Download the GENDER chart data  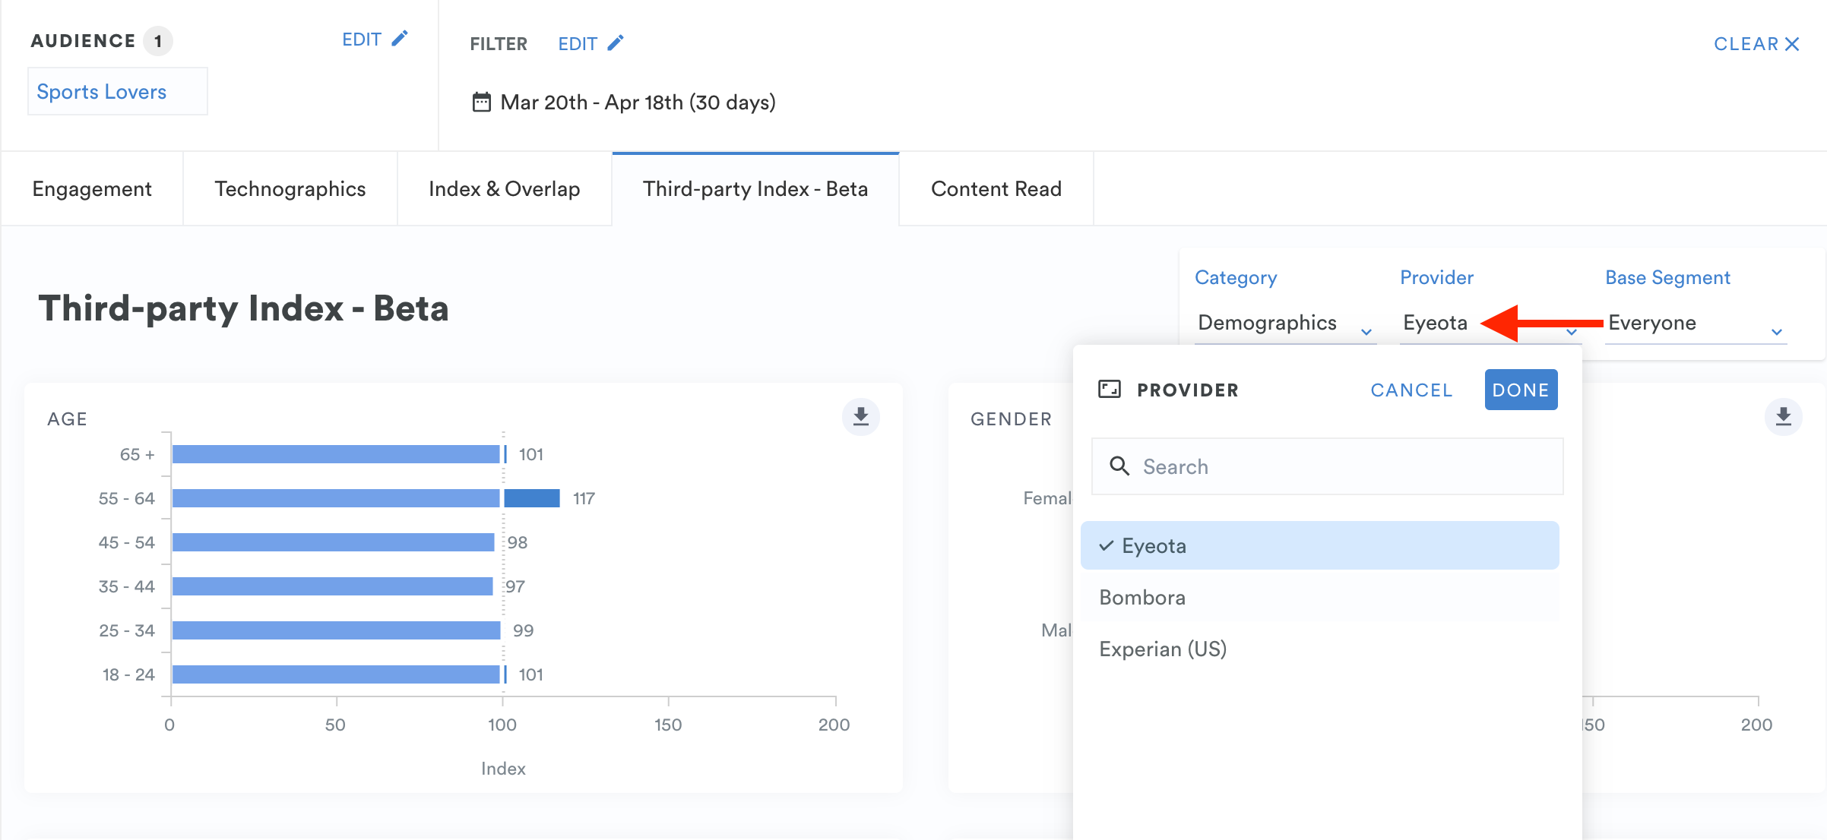[1783, 417]
